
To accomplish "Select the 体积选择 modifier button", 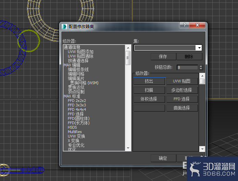I will (x=149, y=99).
